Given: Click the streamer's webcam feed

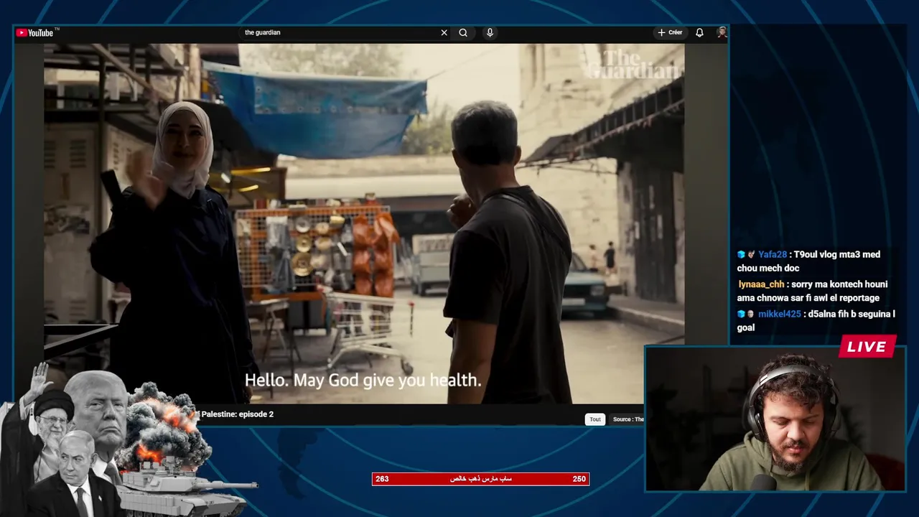Looking at the screenshot, I should coord(775,419).
